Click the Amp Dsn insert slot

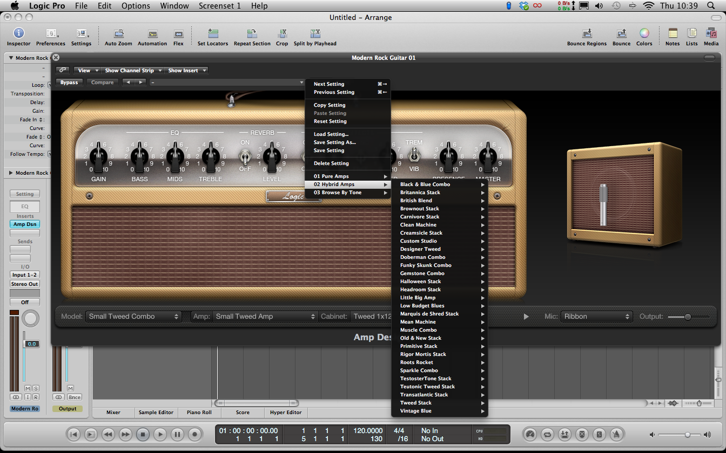24,224
